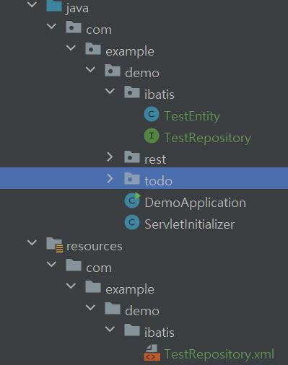This screenshot has width=288, height=365.
Task: Click the ServletInitializer class icon
Action: [x=132, y=222]
